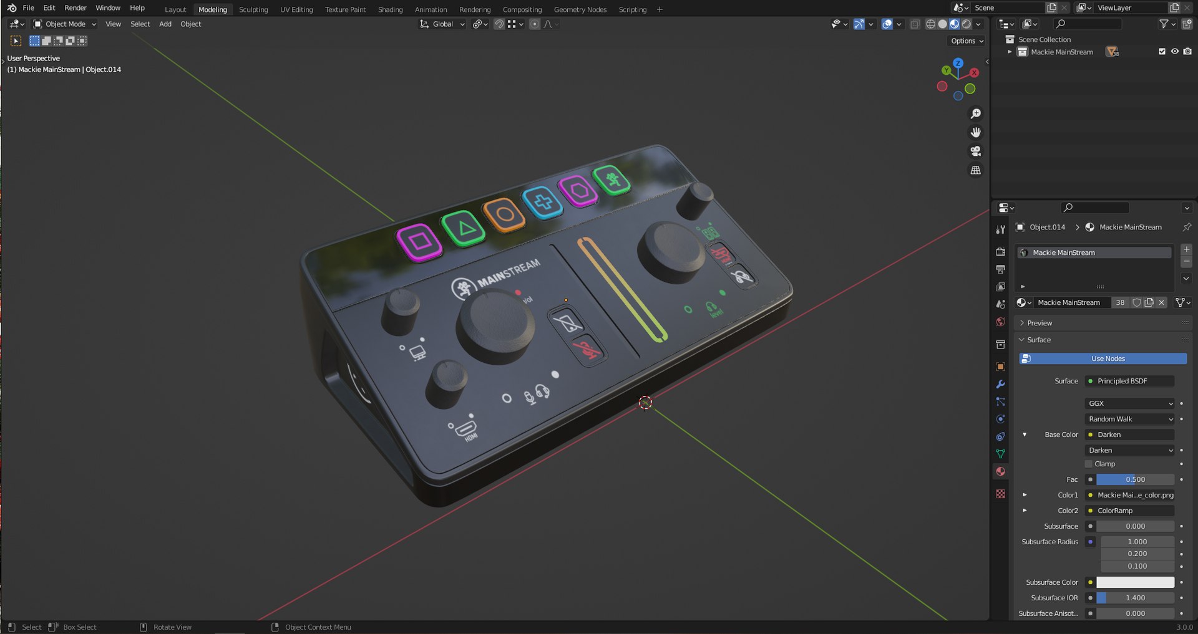The image size is (1198, 634).
Task: Open the Render menu
Action: pos(75,7)
